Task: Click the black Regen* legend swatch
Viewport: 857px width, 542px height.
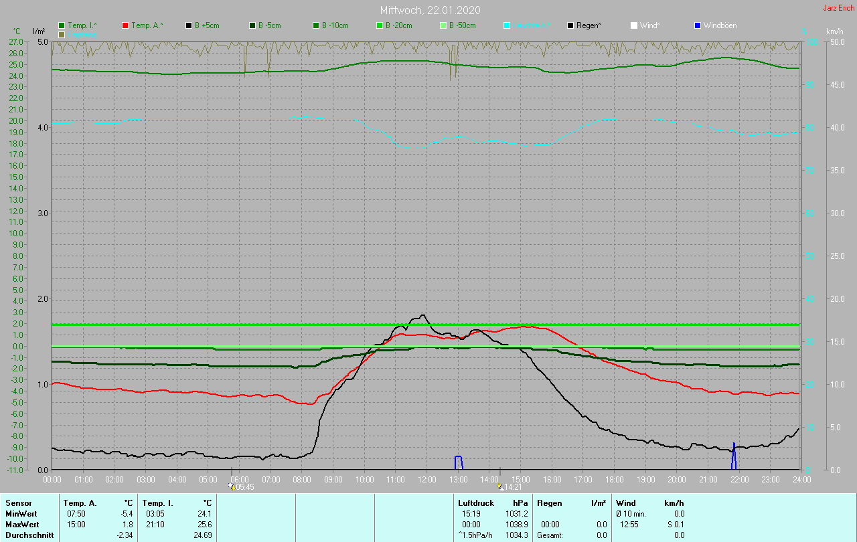Action: (x=570, y=25)
